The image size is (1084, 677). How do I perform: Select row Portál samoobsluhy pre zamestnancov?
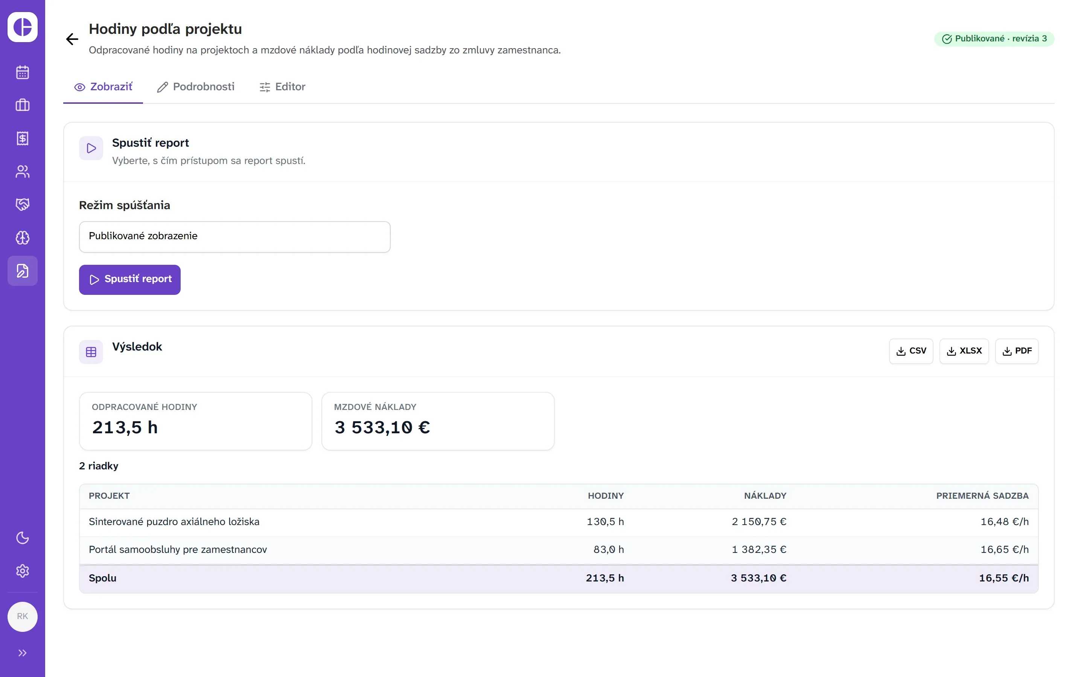tap(559, 550)
